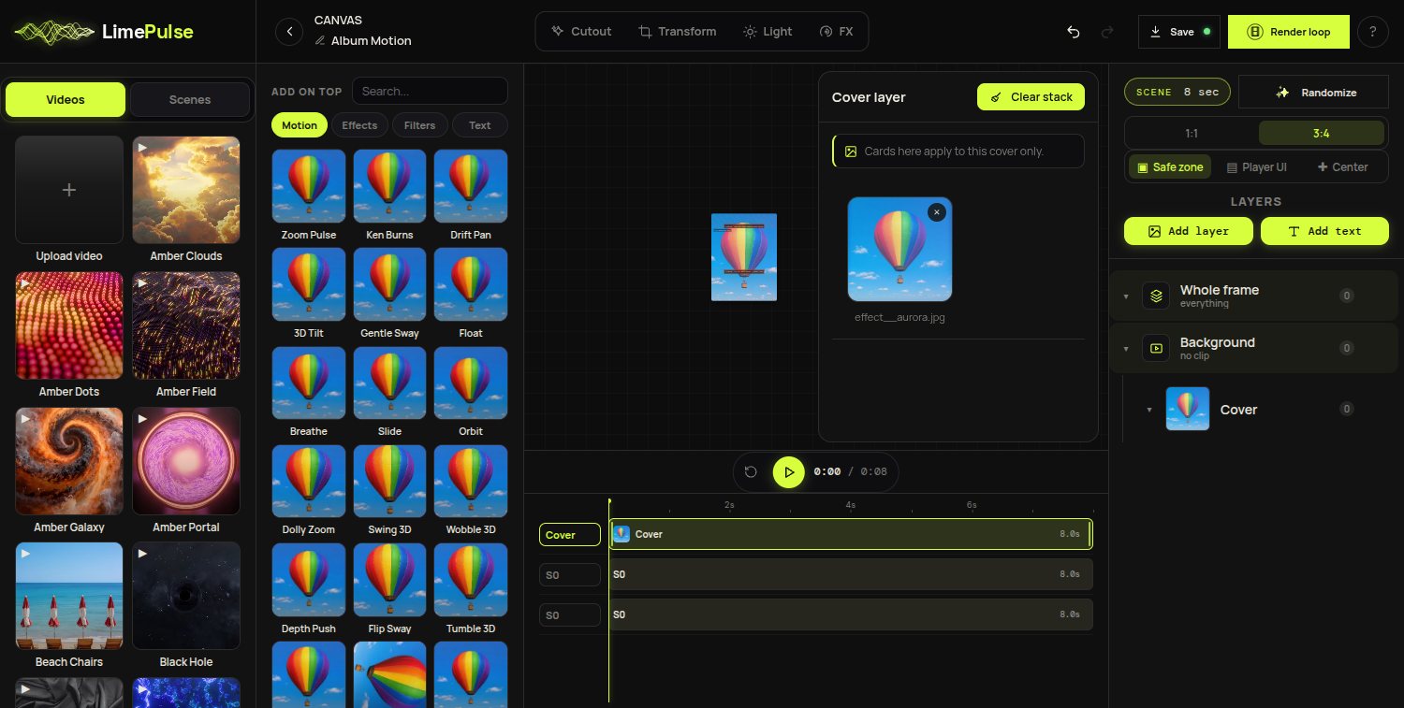This screenshot has width=1404, height=708.
Task: Open the SCENE 8 sec duration pill
Action: tap(1177, 92)
